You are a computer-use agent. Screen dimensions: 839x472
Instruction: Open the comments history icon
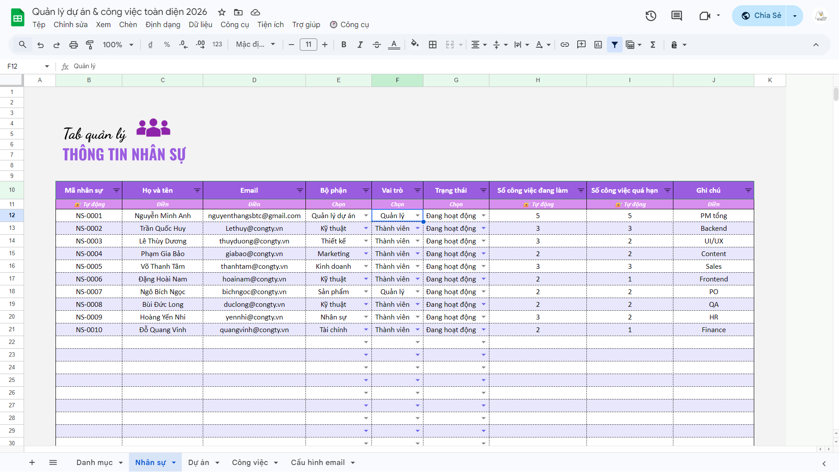tap(676, 16)
